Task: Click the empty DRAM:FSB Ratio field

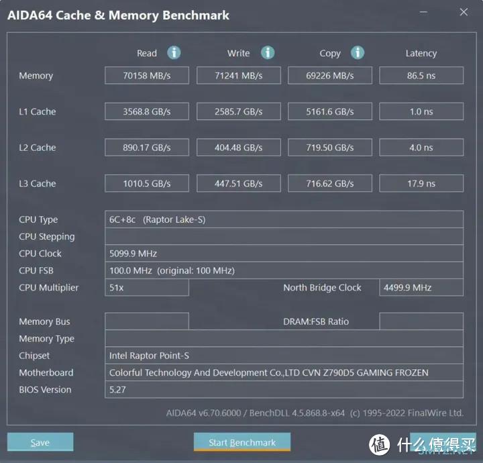Action: 421,321
